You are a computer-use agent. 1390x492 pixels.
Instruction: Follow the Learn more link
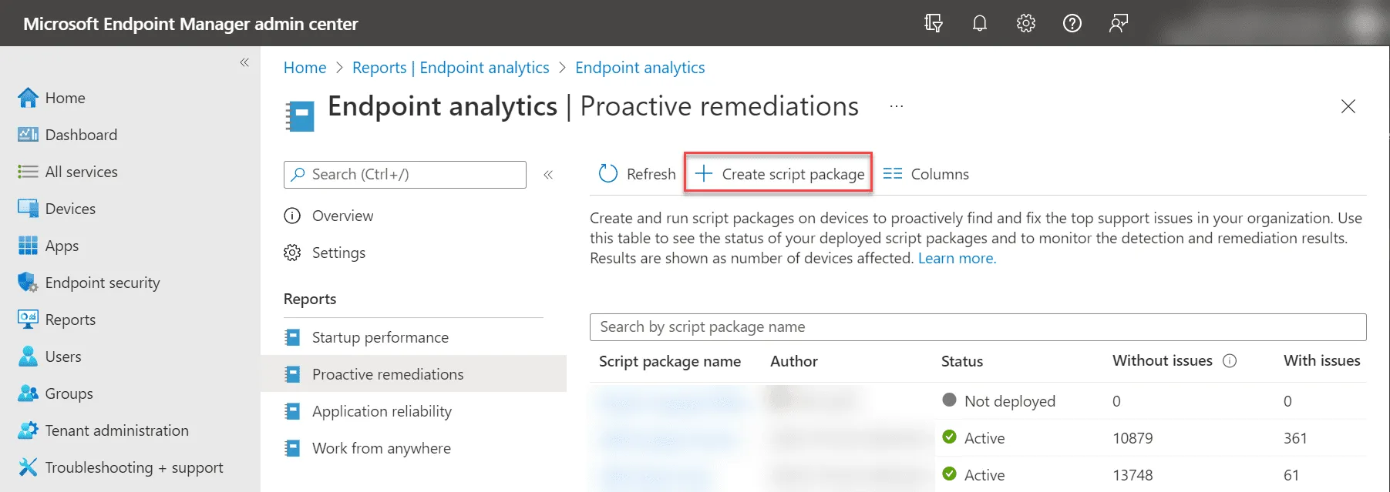957,259
